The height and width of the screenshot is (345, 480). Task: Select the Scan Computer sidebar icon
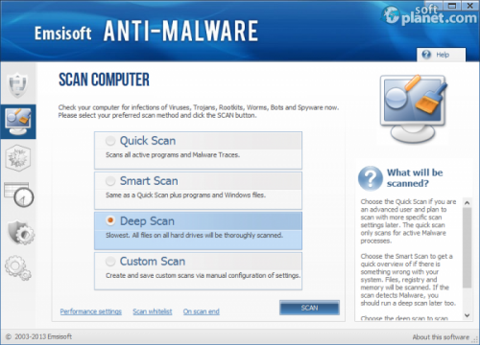tap(18, 122)
